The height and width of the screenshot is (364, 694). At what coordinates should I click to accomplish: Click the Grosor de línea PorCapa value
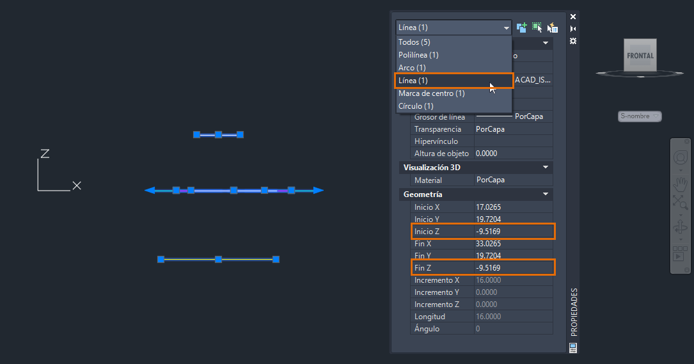(x=514, y=117)
